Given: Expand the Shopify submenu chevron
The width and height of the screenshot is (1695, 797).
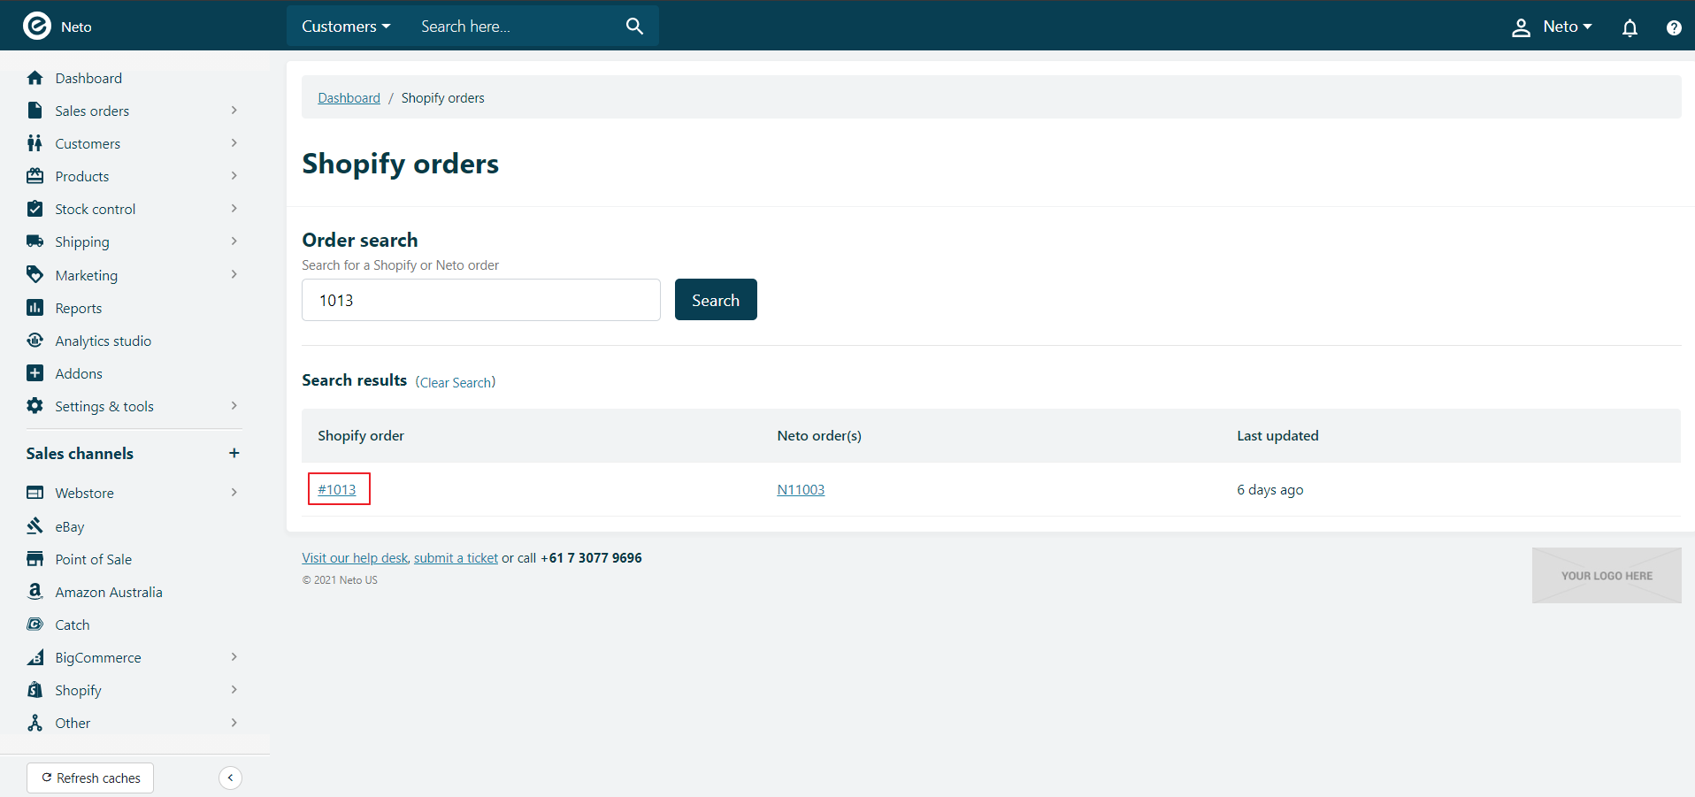Looking at the screenshot, I should 234,690.
